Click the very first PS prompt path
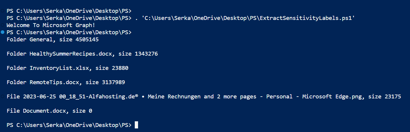 (69, 11)
